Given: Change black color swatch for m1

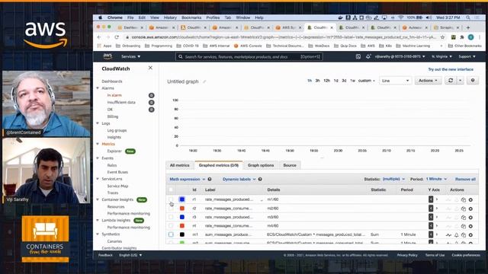Looking at the screenshot, I should click(182, 234).
